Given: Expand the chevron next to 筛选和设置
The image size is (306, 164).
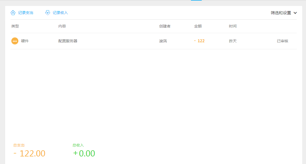Looking at the screenshot, I should 295,13.
